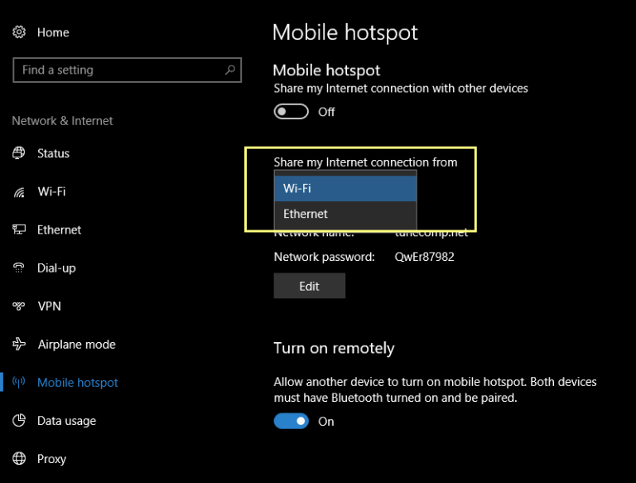This screenshot has height=483, width=636.
Task: Click the Status globe icon
Action: [19, 153]
